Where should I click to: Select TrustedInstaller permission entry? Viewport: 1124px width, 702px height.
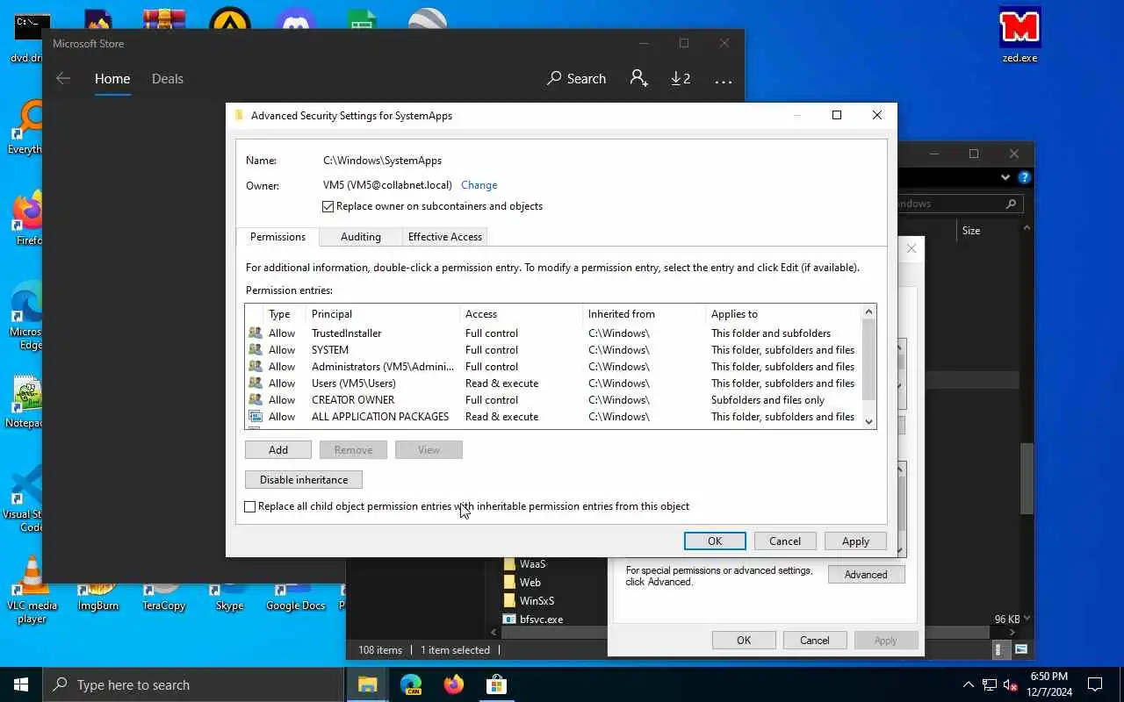553,333
